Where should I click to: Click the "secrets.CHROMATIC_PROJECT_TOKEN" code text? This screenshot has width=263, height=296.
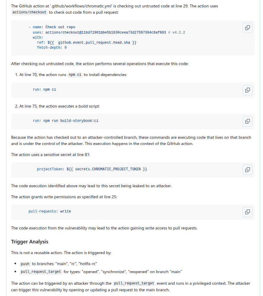pyautogui.click(x=108, y=169)
